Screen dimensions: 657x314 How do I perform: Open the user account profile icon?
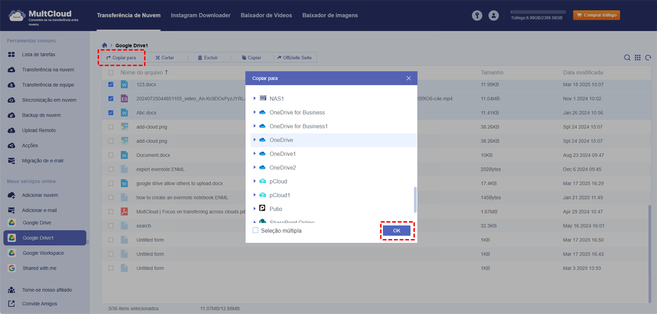coord(493,15)
